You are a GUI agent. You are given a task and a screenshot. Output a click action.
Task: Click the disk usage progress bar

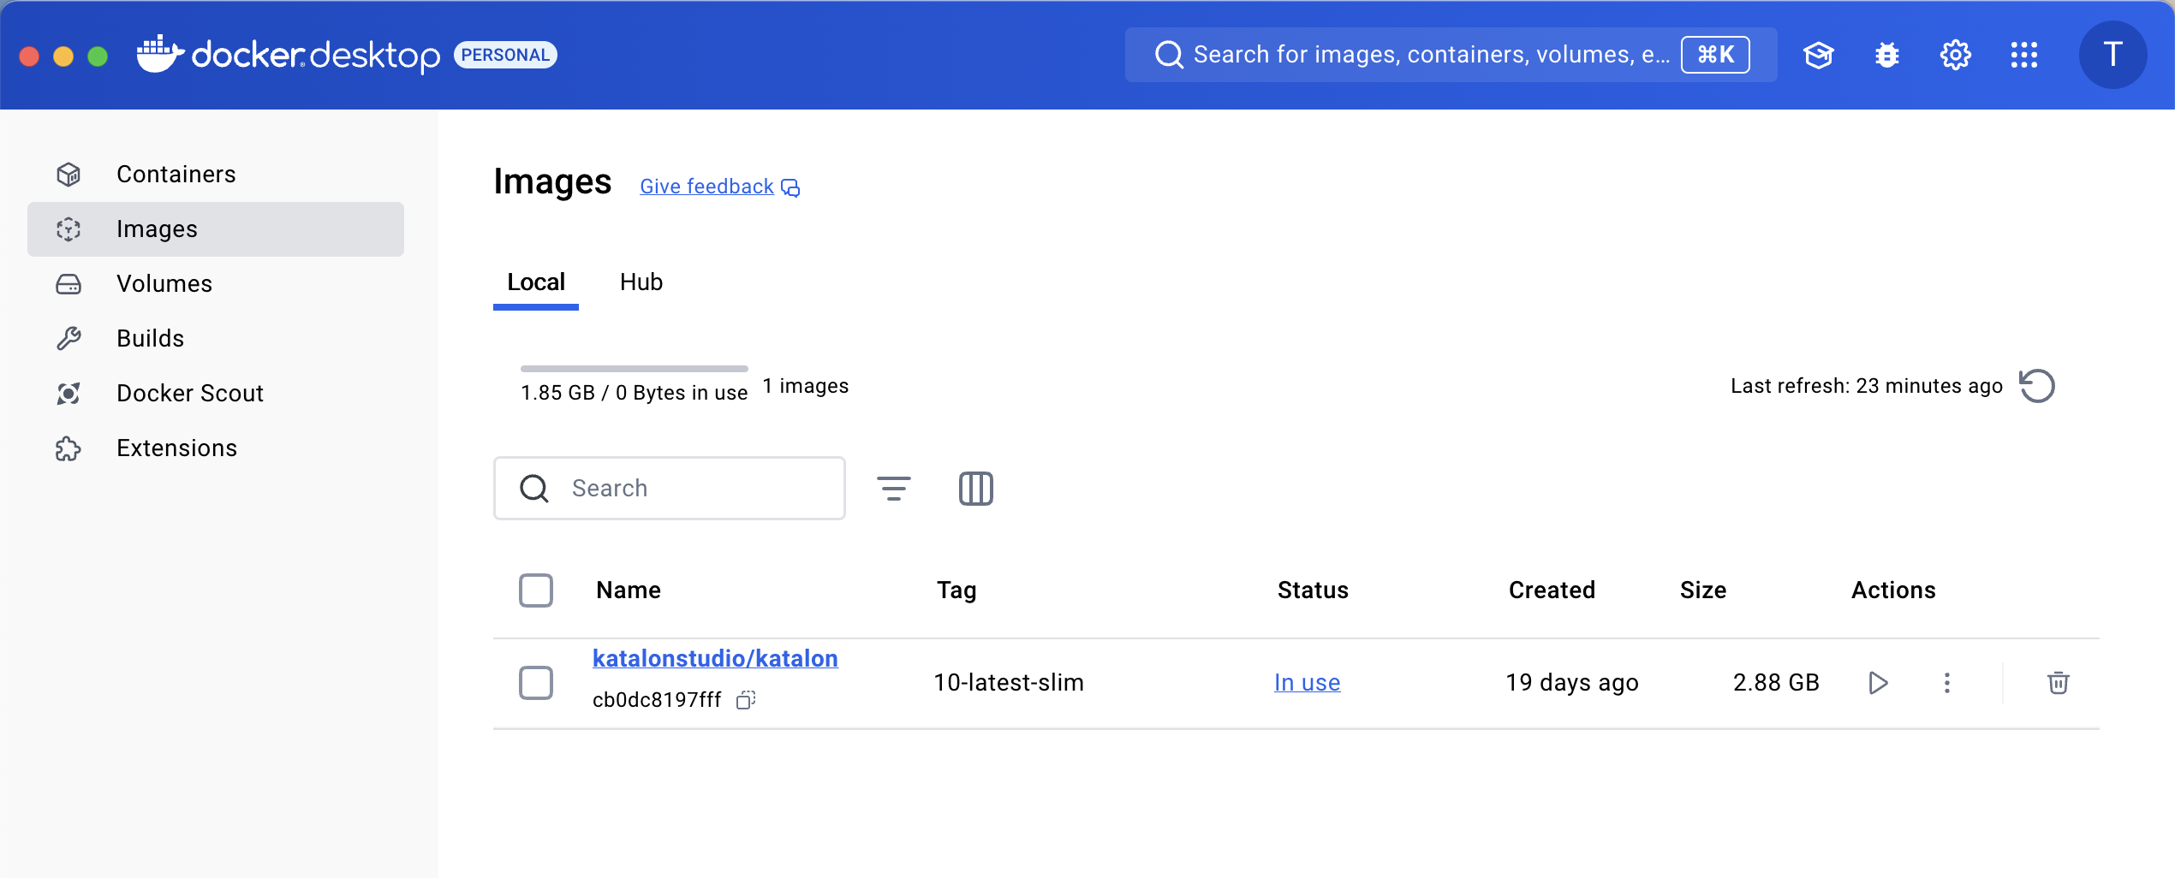click(634, 369)
